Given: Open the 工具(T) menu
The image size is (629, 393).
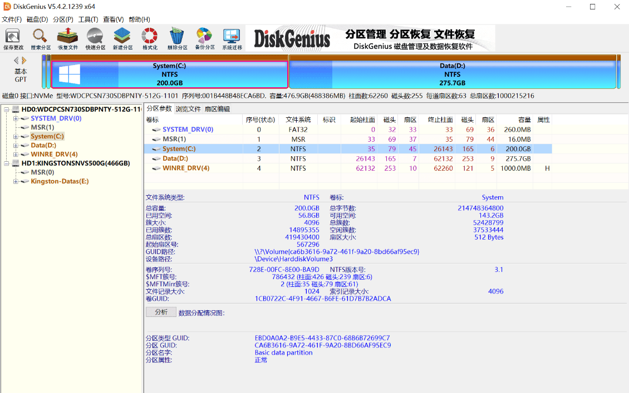Looking at the screenshot, I should [x=88, y=19].
